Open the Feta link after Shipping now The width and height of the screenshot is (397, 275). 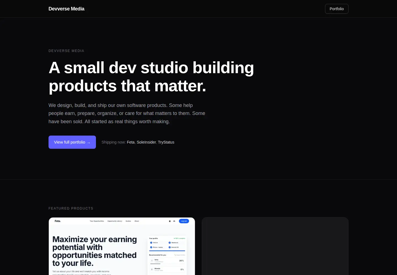click(x=131, y=142)
